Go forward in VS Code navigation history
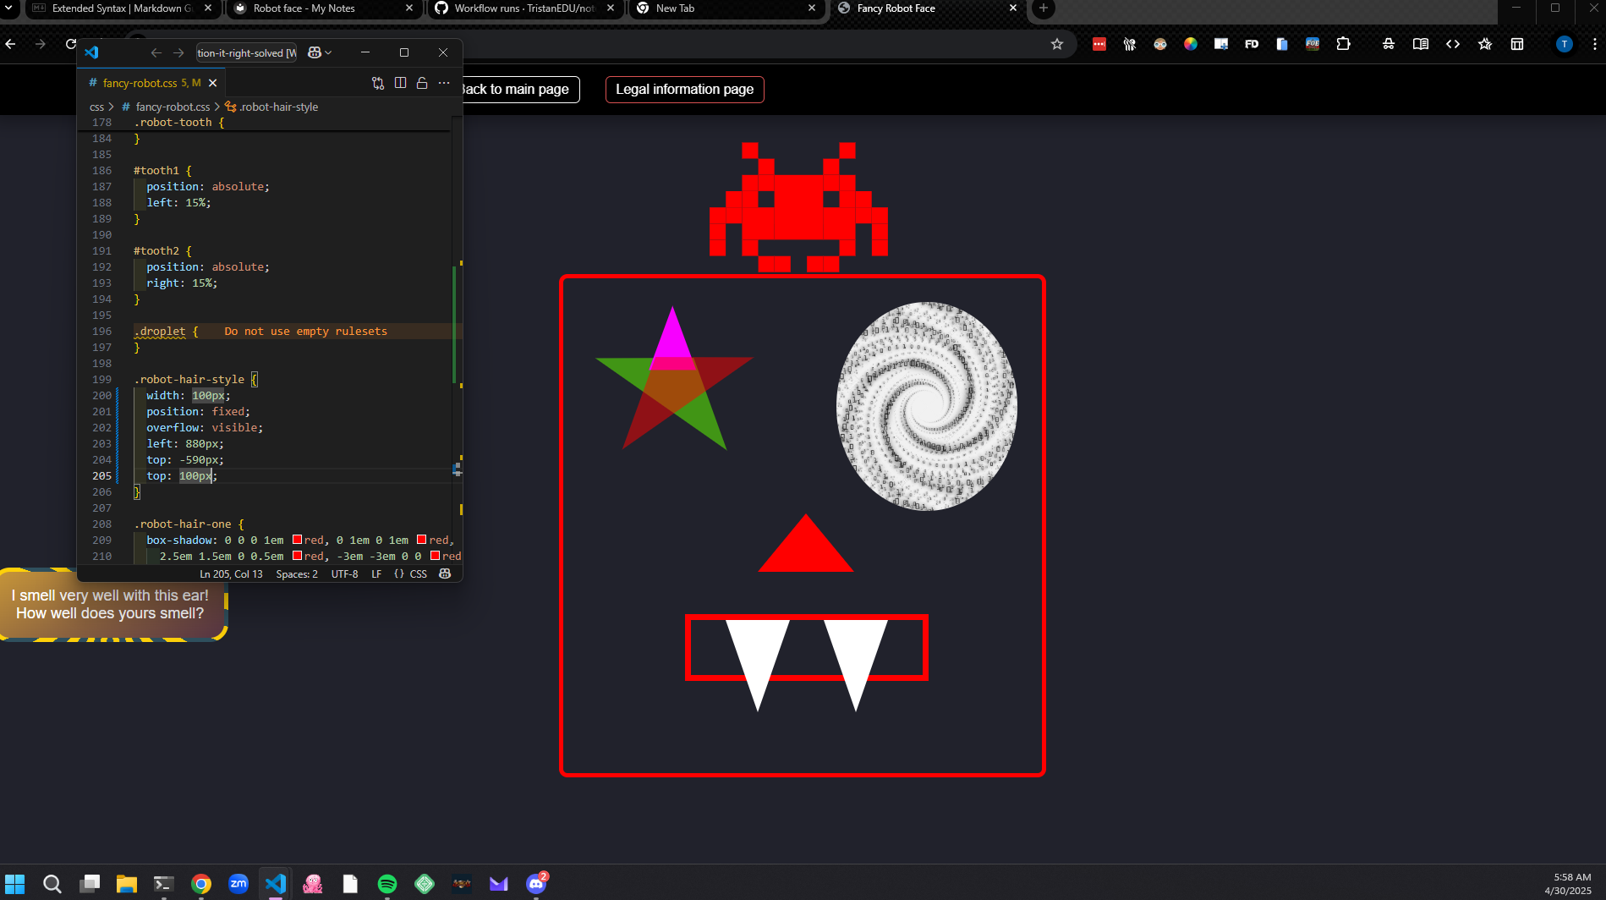 178,52
